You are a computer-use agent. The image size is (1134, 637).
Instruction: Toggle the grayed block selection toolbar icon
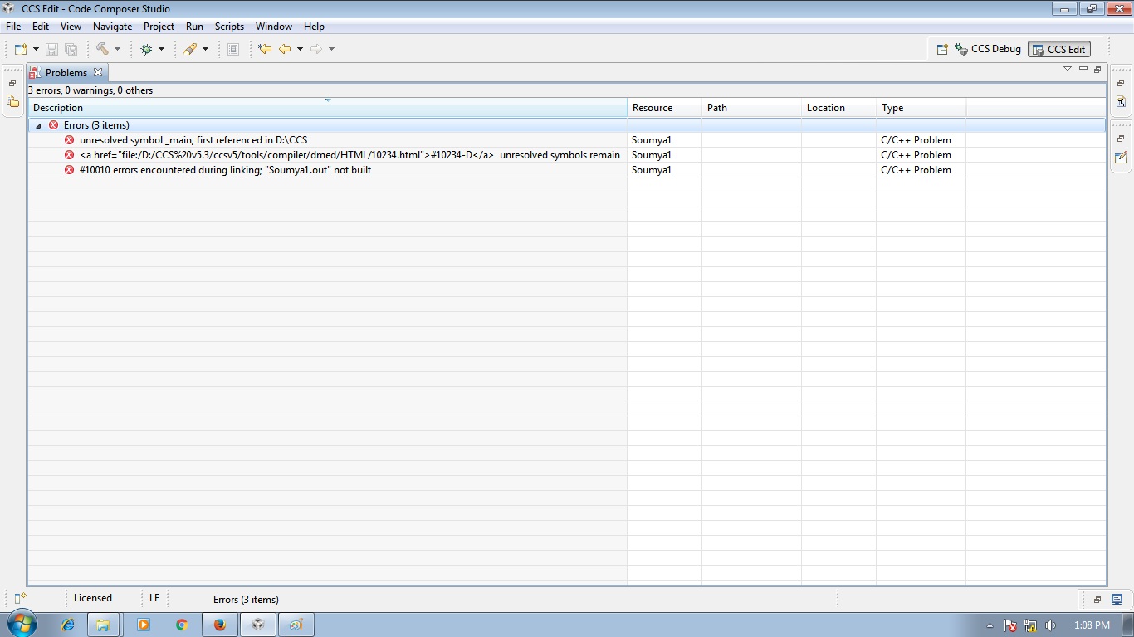tap(233, 49)
